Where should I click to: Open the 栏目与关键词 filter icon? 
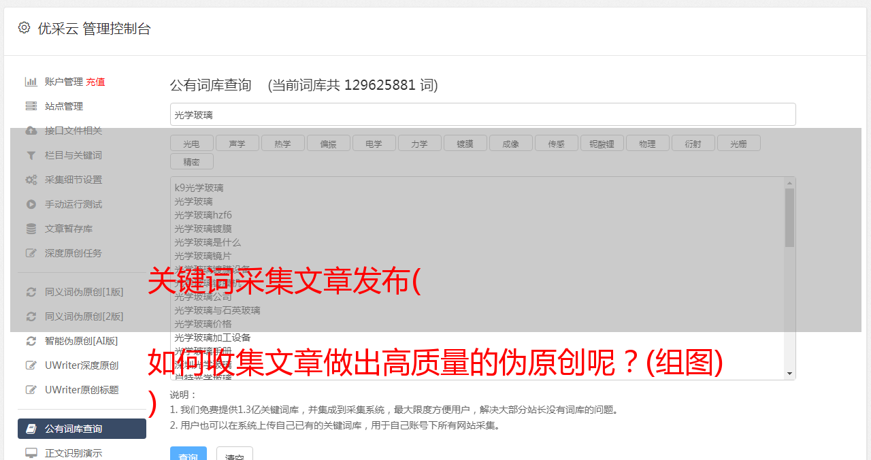click(31, 155)
